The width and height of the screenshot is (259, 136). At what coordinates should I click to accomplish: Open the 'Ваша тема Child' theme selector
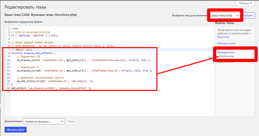click(225, 15)
